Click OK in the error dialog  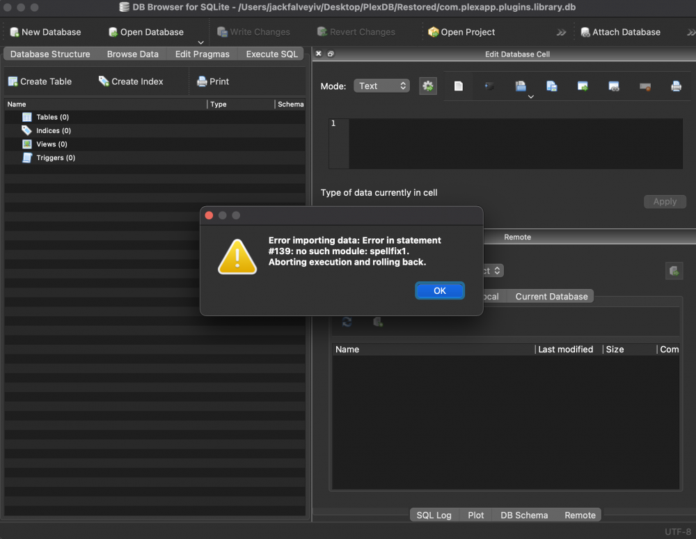439,291
